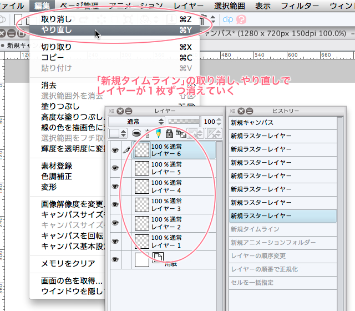This screenshot has width=355, height=311.
Task: Lock transparent pixels icon
Action: pos(181,133)
